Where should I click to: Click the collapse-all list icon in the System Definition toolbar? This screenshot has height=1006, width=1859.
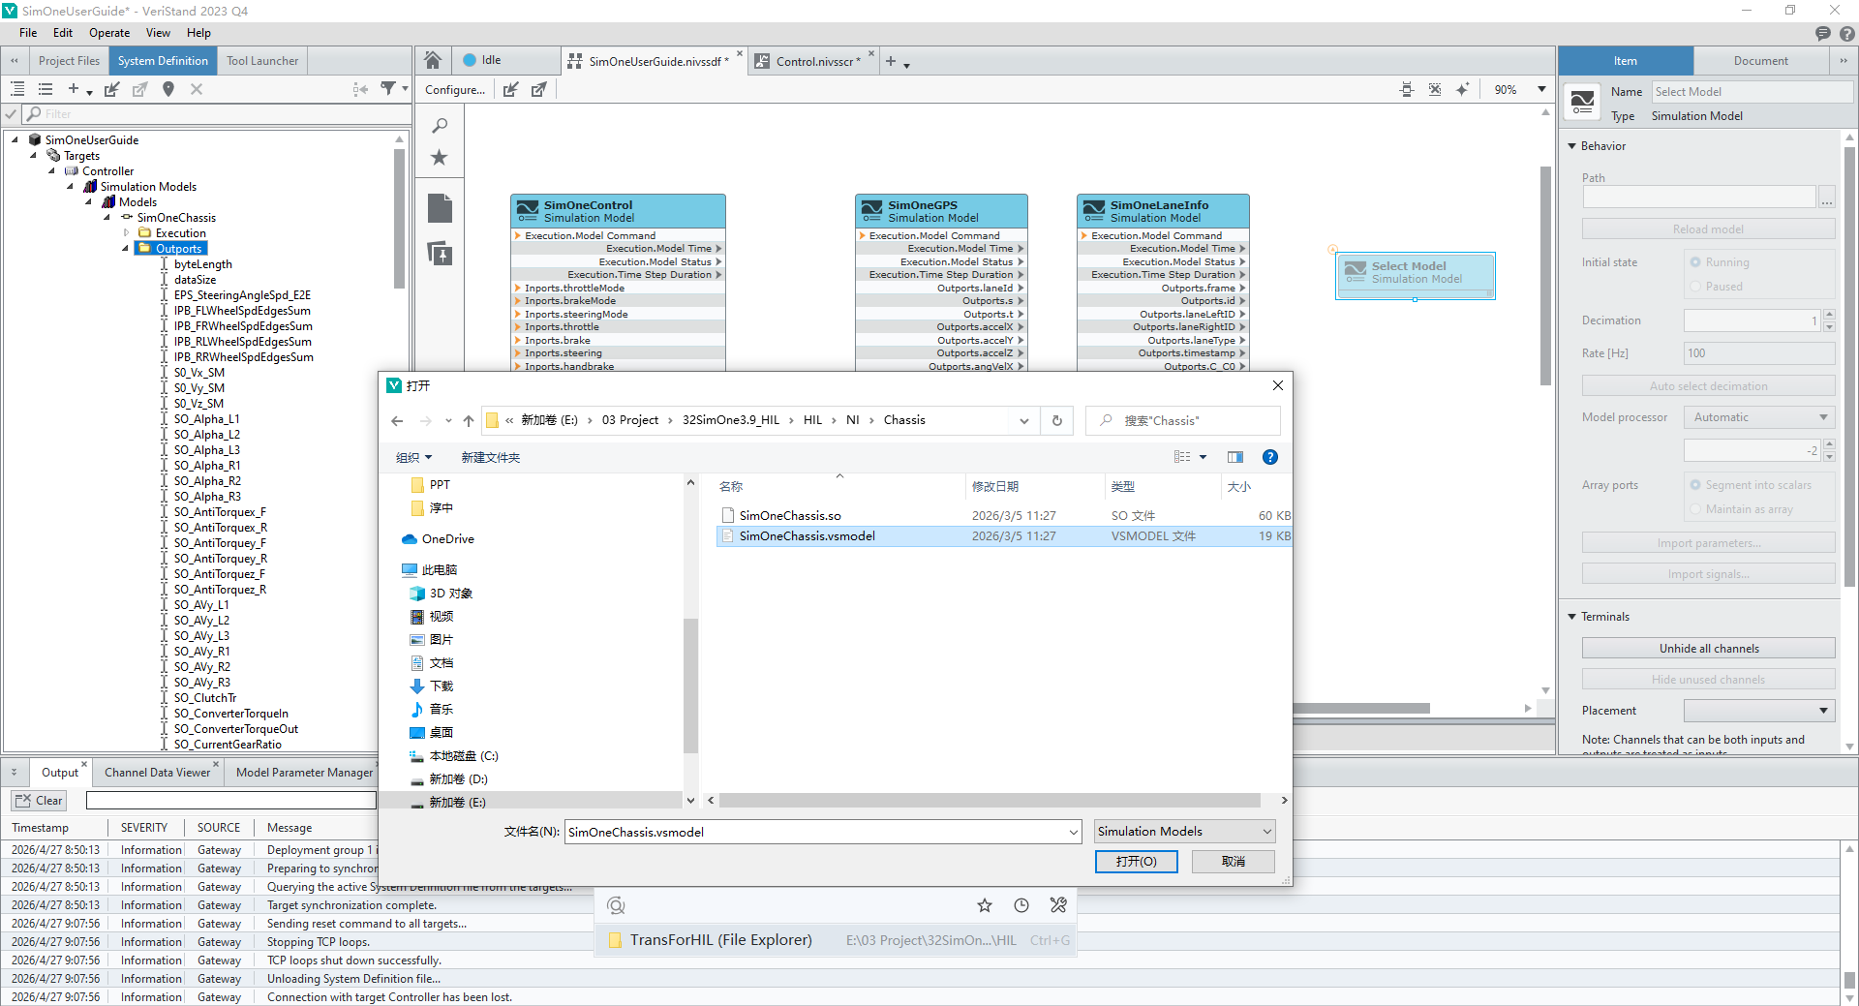46,89
